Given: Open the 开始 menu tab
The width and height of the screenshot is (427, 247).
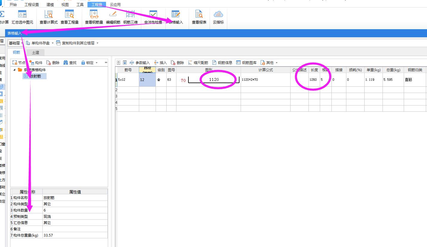Looking at the screenshot, I should 13,4.
